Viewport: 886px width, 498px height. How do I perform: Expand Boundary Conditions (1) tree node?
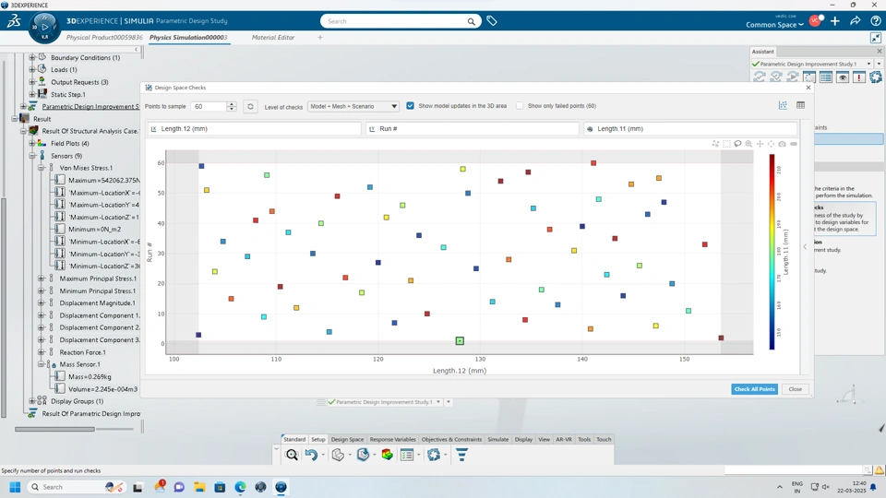pos(32,57)
